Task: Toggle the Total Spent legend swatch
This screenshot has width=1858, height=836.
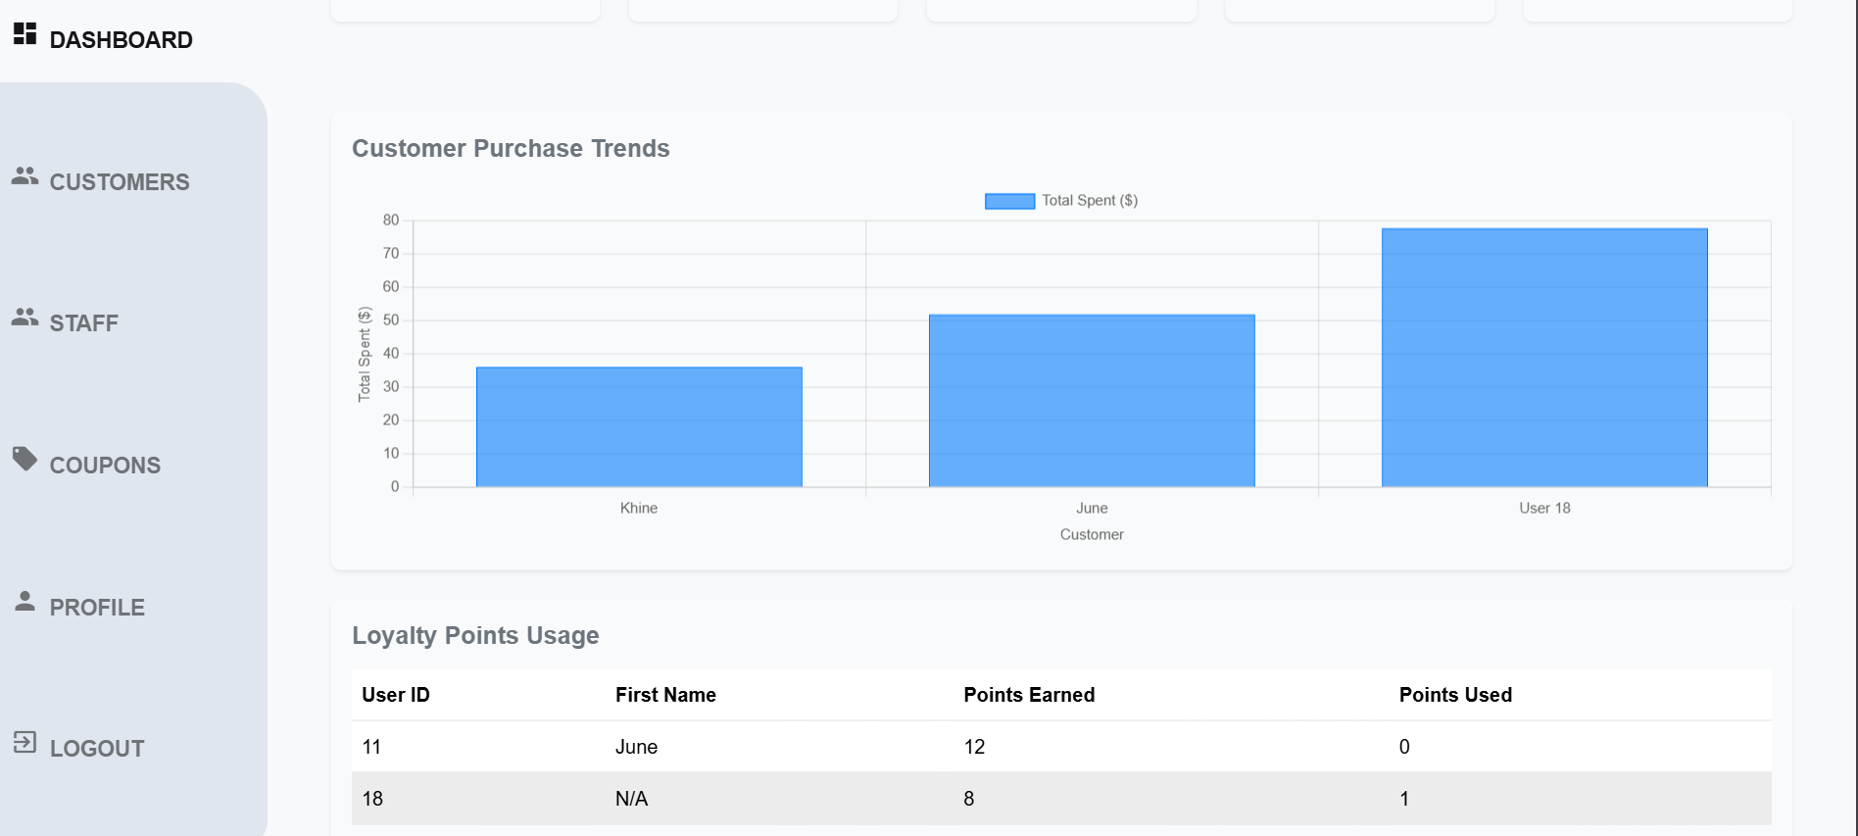Action: [1009, 201]
